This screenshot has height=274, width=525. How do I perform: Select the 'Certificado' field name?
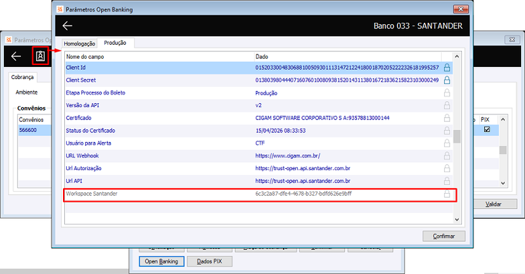coord(79,118)
